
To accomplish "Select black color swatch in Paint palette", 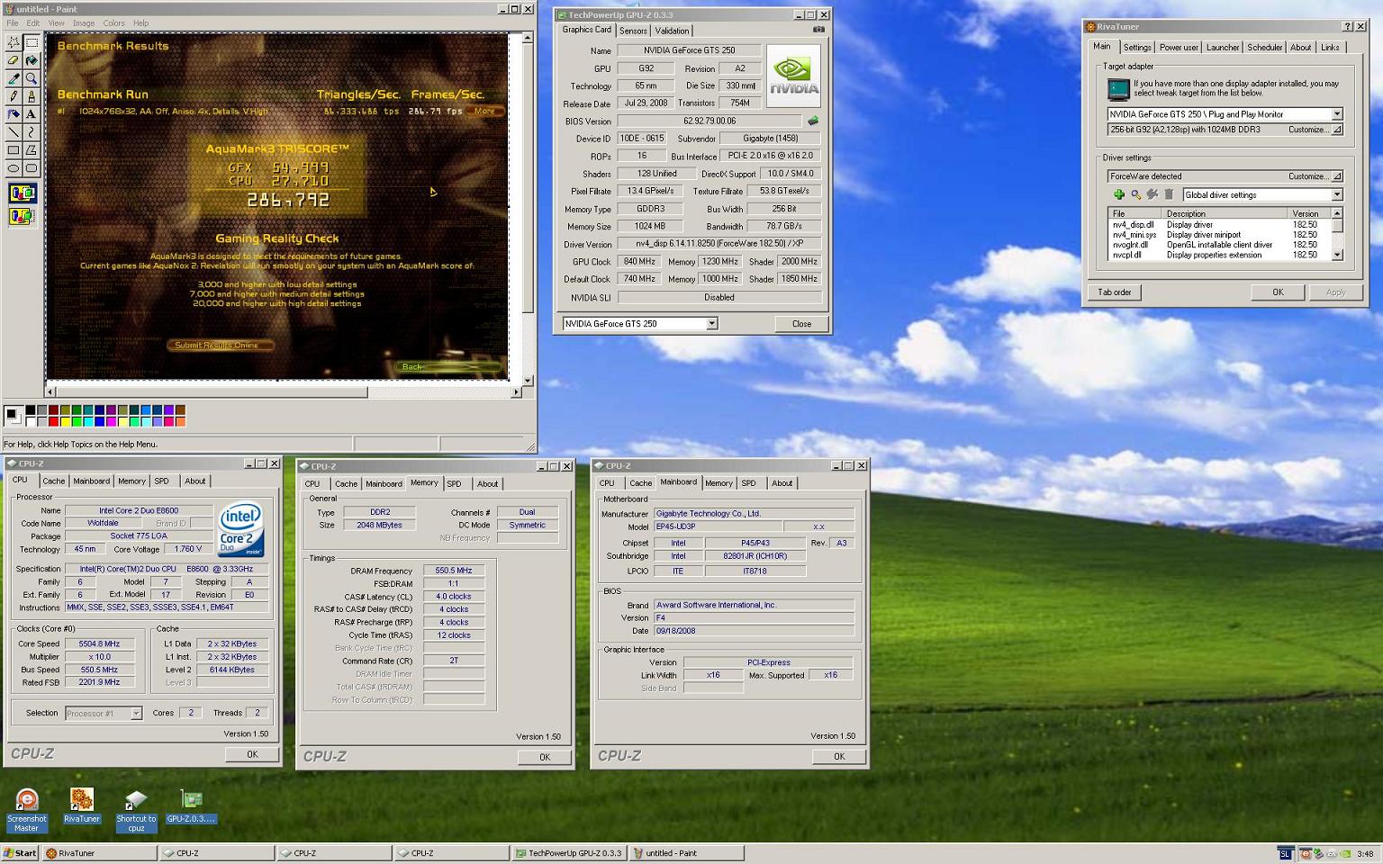I will [30, 410].
